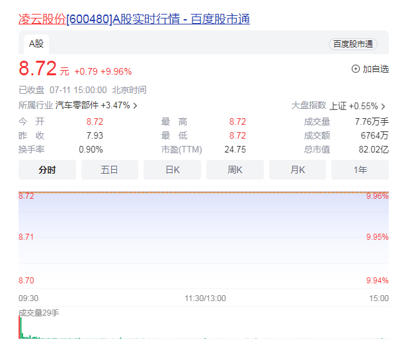Click the 8.72 current price figure
This screenshot has height=346, width=408.
(x=37, y=69)
